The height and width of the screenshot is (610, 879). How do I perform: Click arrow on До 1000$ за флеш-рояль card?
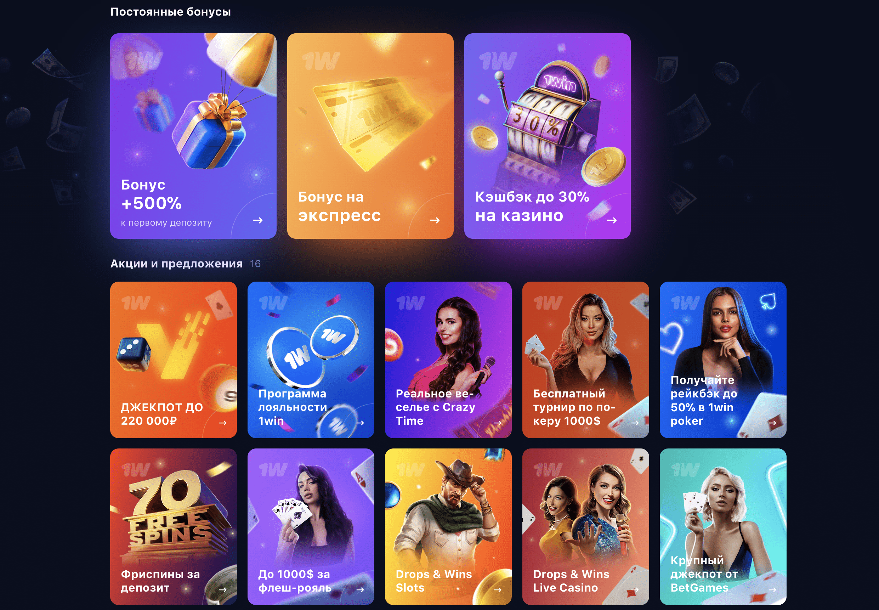[360, 590]
